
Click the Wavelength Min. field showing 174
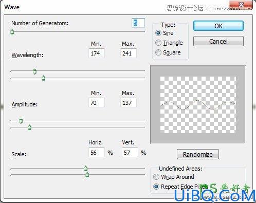point(97,53)
